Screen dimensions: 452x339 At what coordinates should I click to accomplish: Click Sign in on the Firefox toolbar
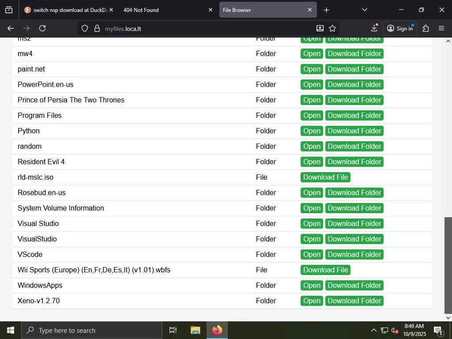click(400, 28)
